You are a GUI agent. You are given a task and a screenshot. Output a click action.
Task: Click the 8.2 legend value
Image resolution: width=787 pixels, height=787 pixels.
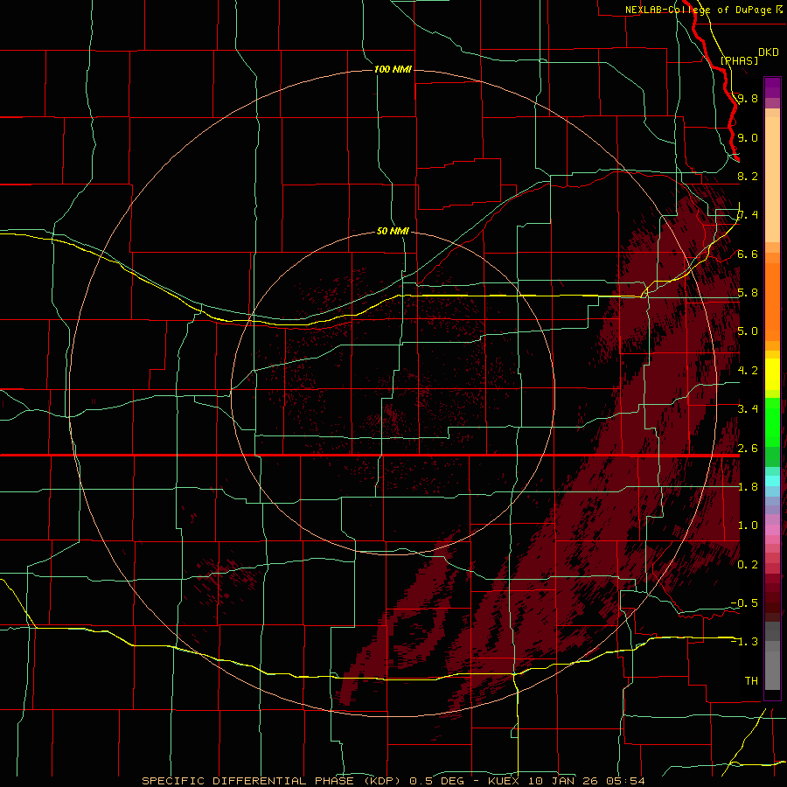748,176
